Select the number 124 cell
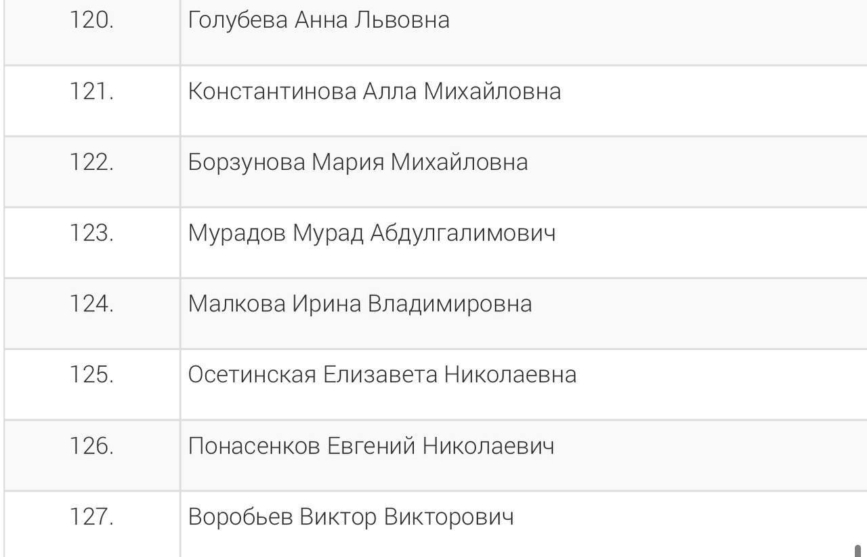867x557 pixels. pos(91,304)
